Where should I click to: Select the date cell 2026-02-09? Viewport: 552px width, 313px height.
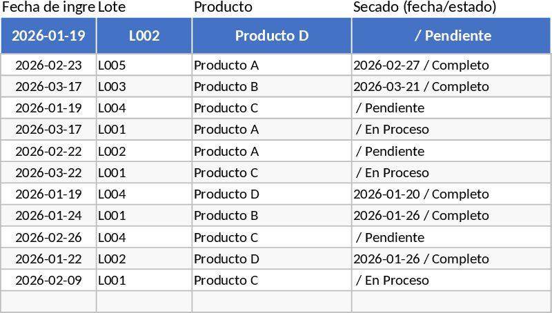(x=48, y=281)
